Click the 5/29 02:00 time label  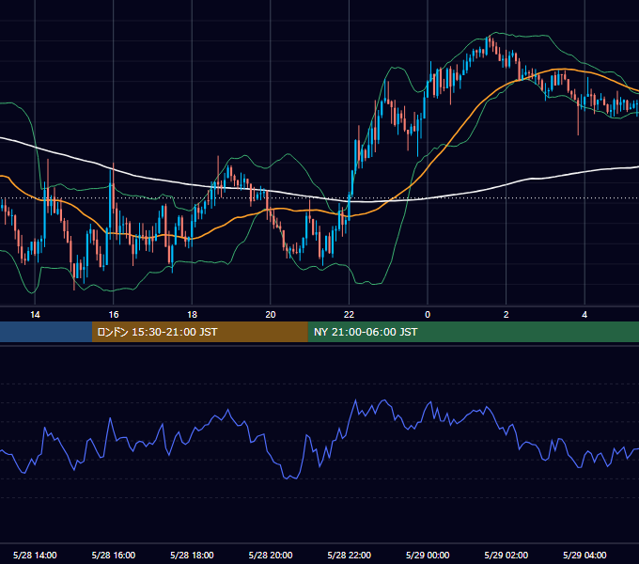tap(507, 555)
